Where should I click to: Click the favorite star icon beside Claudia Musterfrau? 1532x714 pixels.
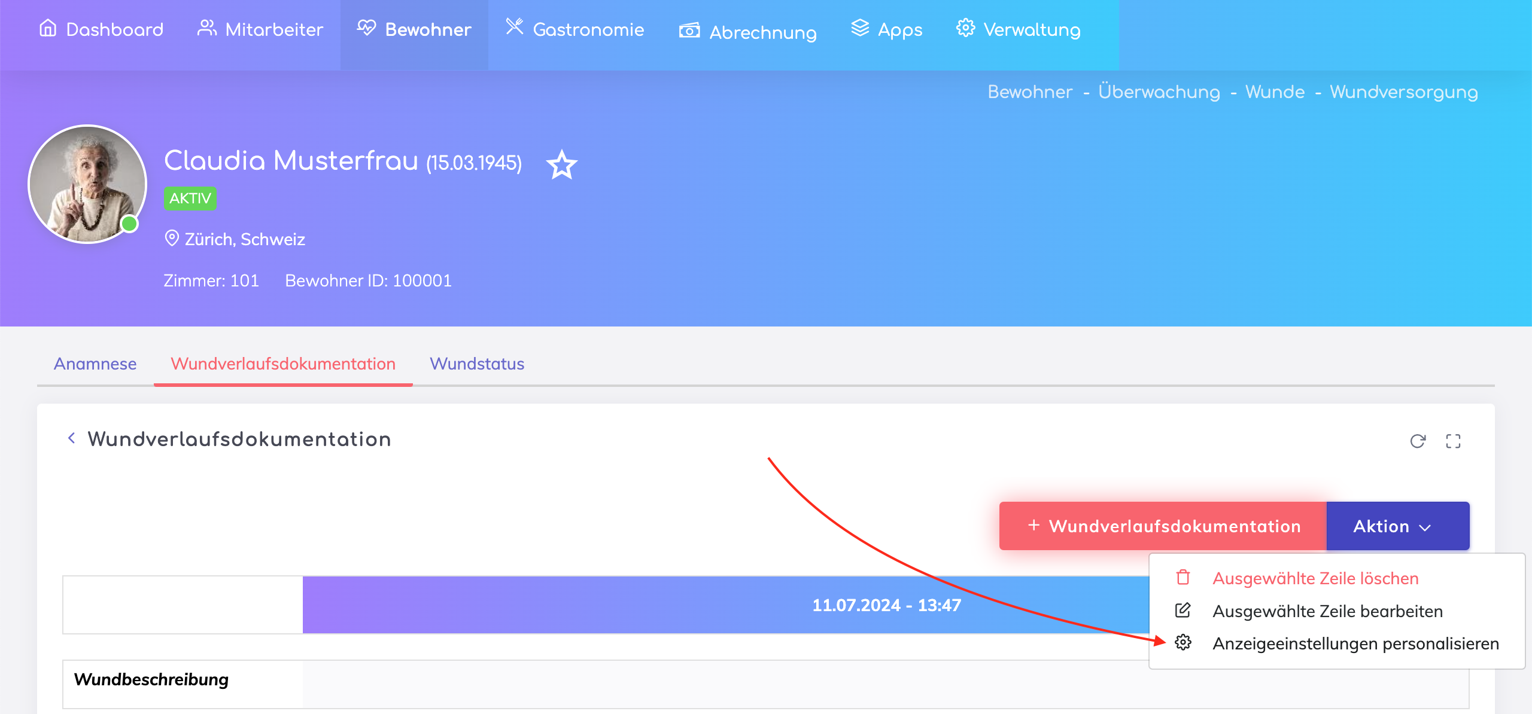click(561, 164)
